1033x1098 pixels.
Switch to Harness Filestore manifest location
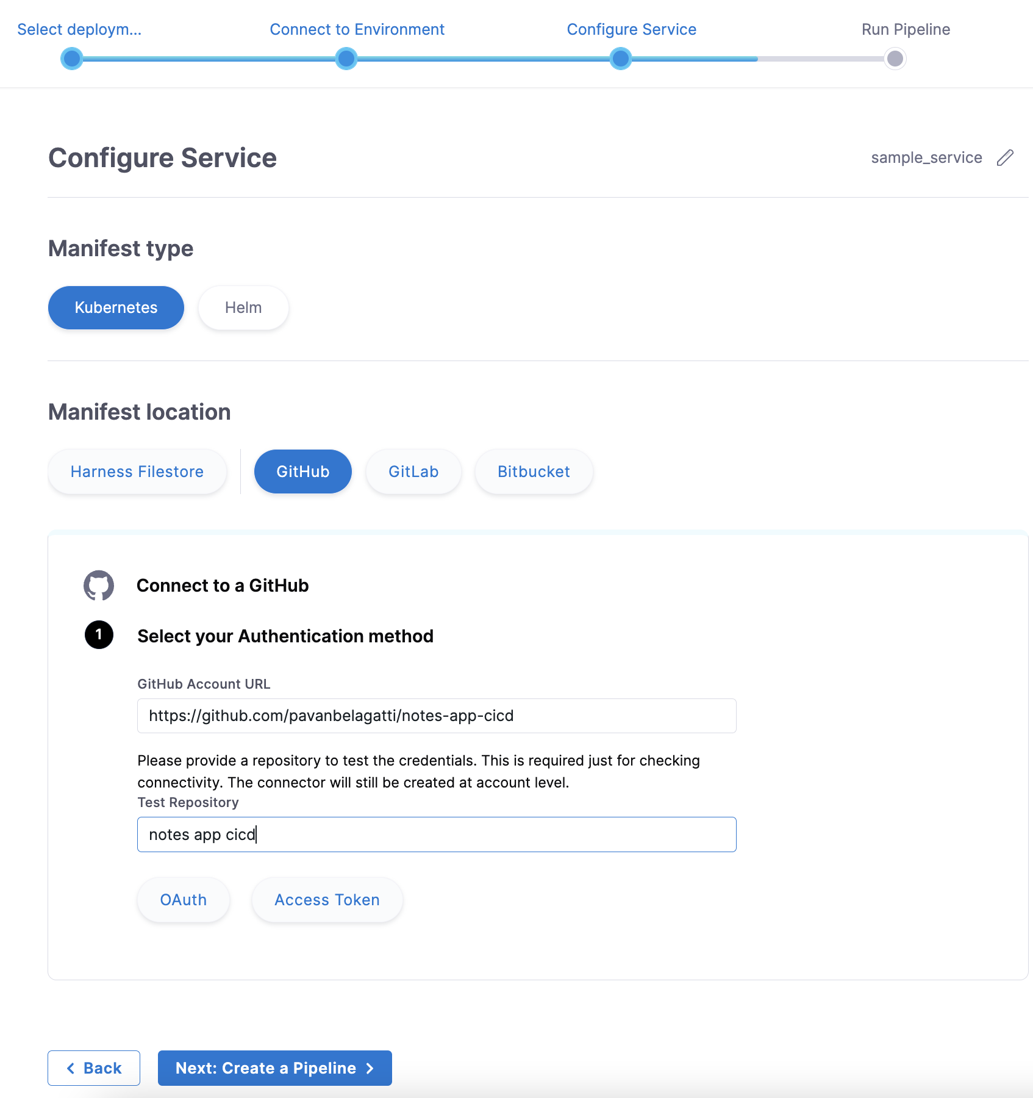137,471
